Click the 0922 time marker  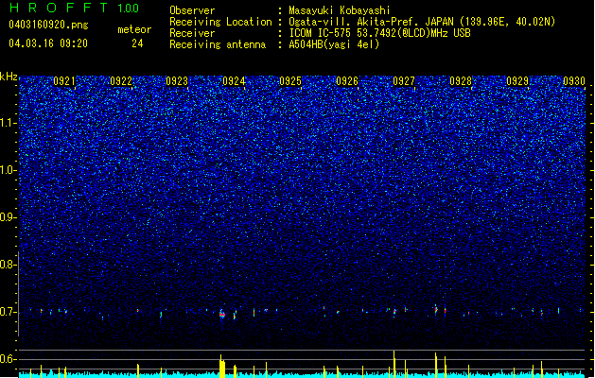(x=121, y=81)
